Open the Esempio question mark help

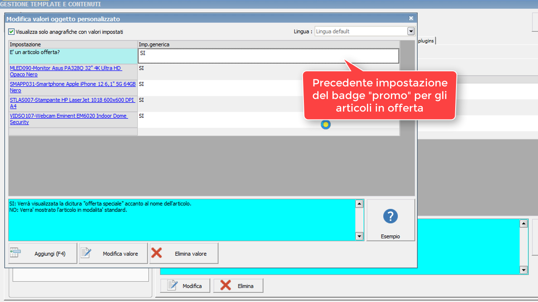(390, 216)
